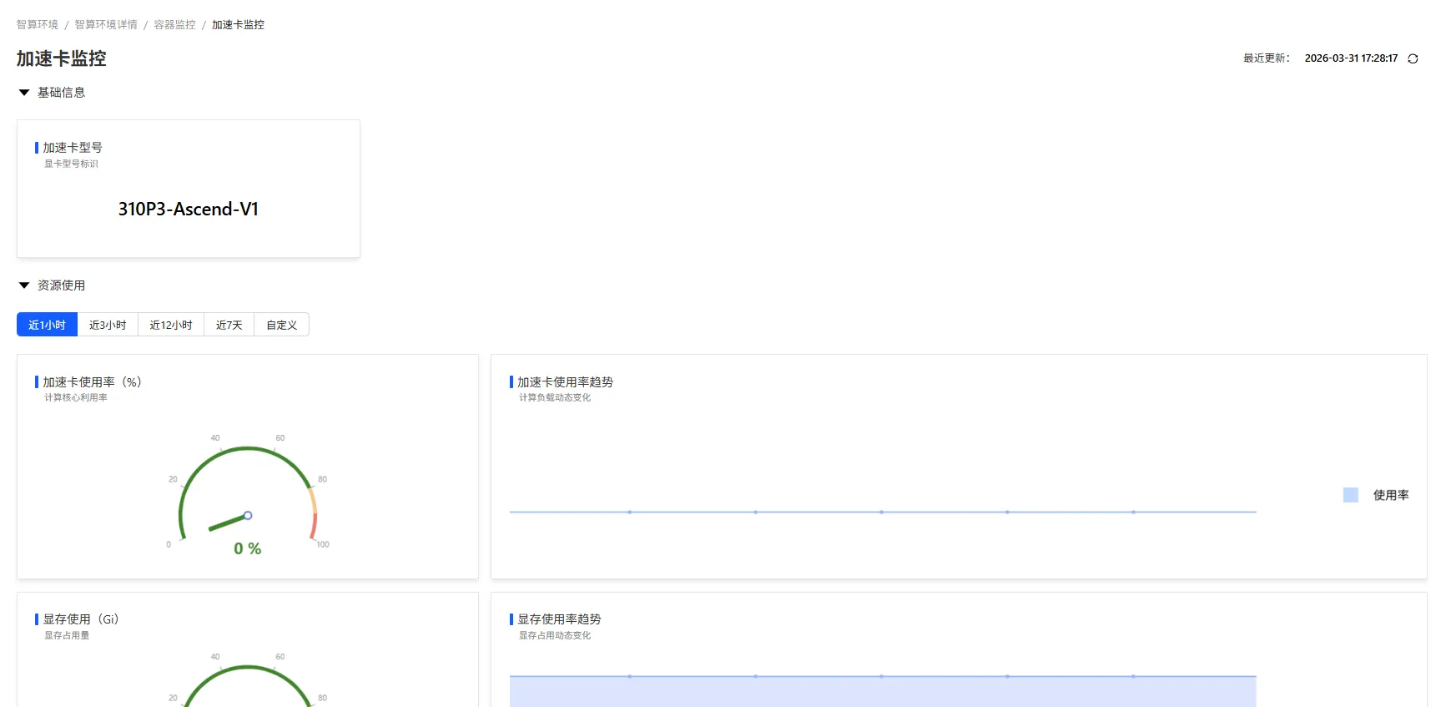
Task: Click the last update timestamp 2026-03-31 17:28:17
Action: click(1351, 58)
